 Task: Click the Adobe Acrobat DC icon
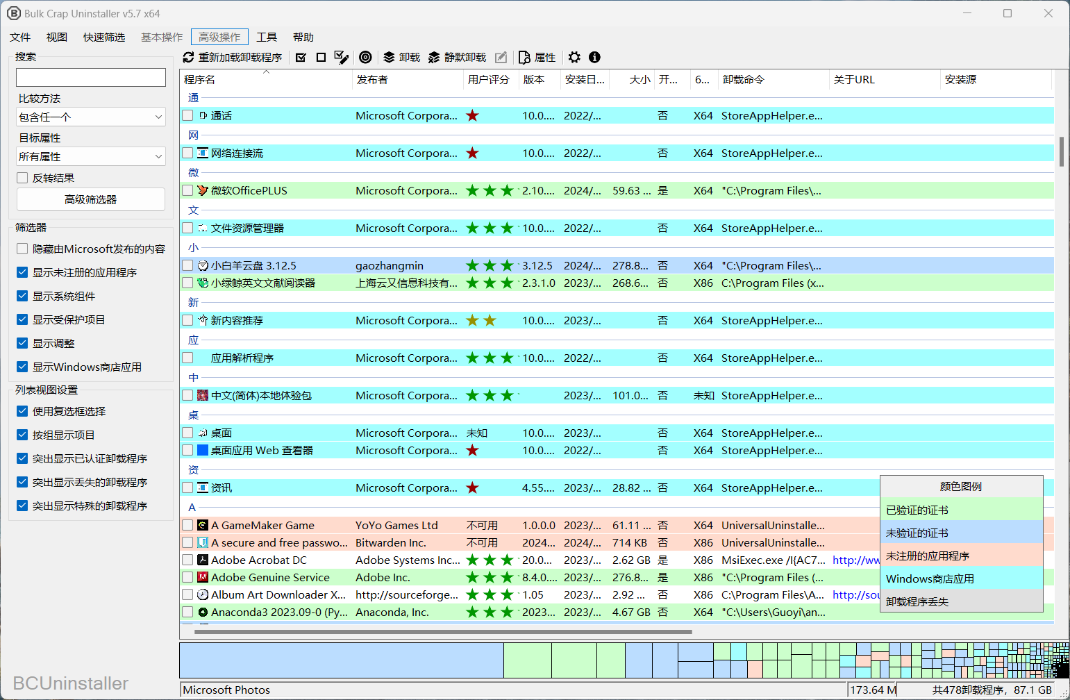[x=203, y=560]
